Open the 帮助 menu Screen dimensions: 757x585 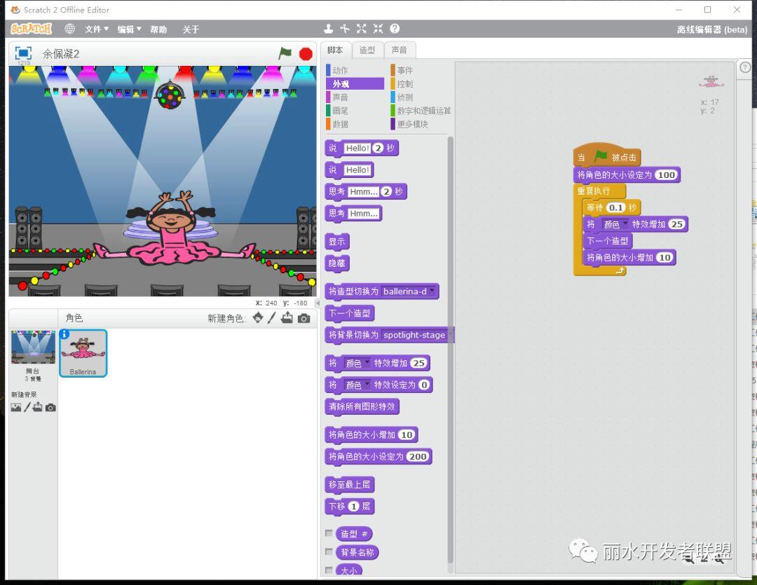click(x=158, y=29)
